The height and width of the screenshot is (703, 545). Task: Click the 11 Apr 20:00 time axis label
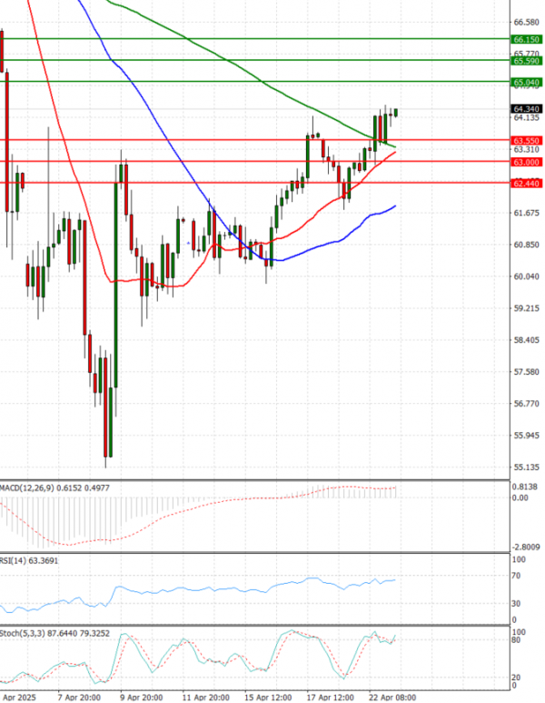(205, 698)
